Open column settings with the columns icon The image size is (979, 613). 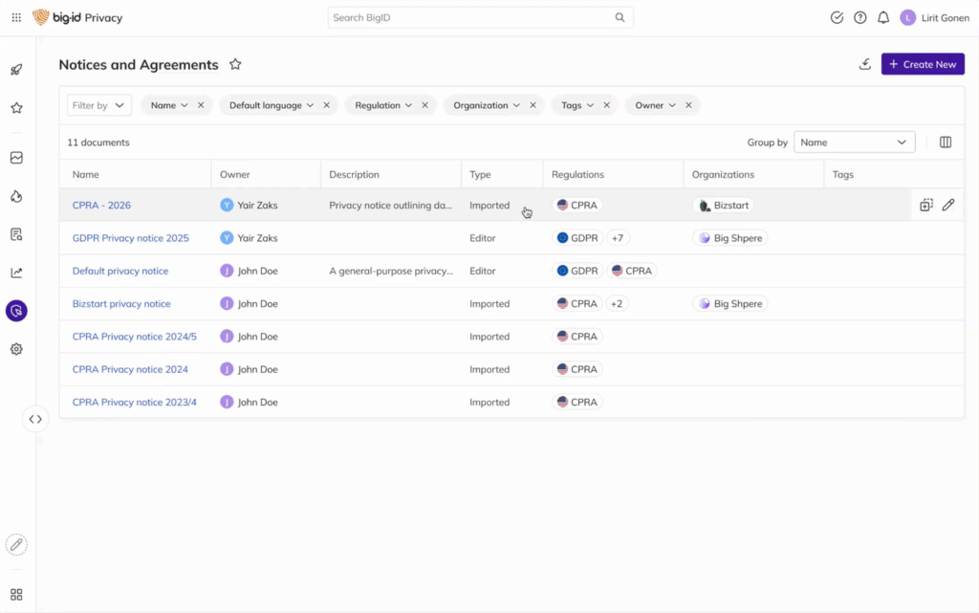[x=945, y=142]
